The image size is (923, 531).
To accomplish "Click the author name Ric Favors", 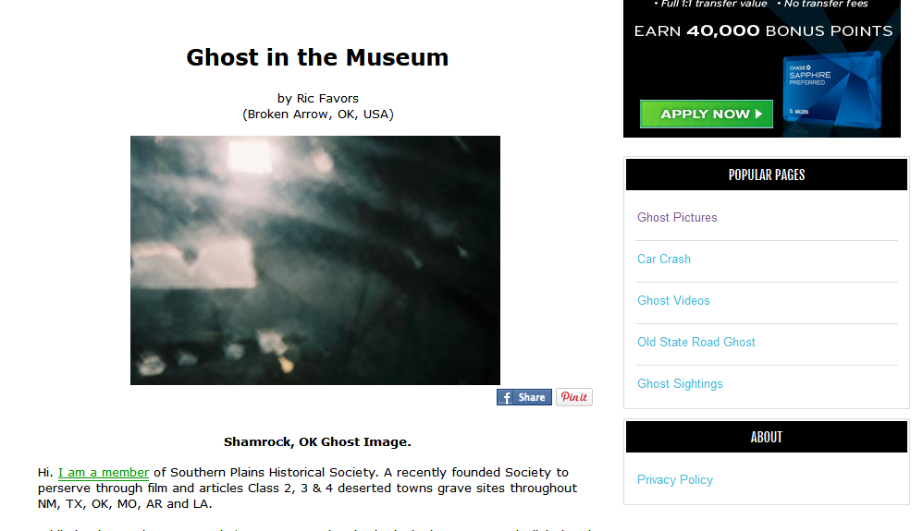I will (327, 98).
